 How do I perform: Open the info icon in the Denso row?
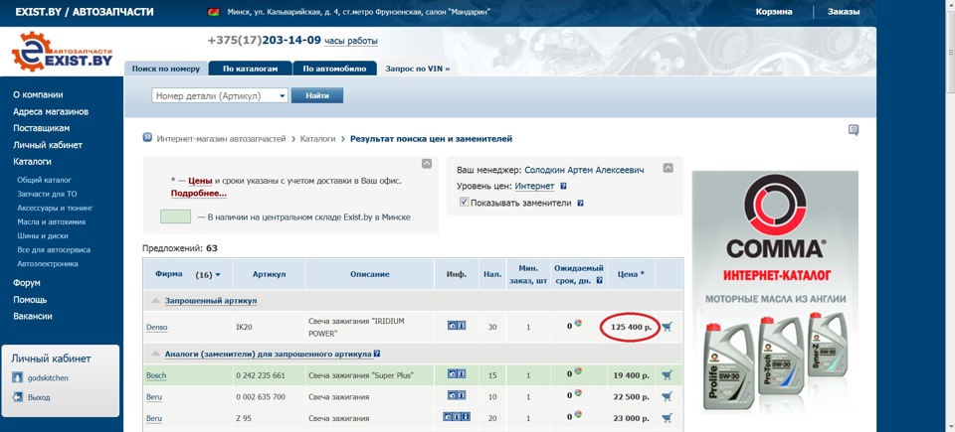(x=461, y=326)
